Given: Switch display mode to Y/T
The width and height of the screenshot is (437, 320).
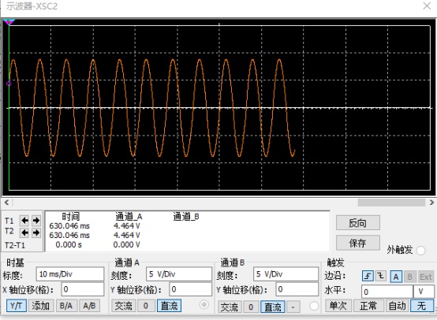Looking at the screenshot, I should (x=17, y=306).
